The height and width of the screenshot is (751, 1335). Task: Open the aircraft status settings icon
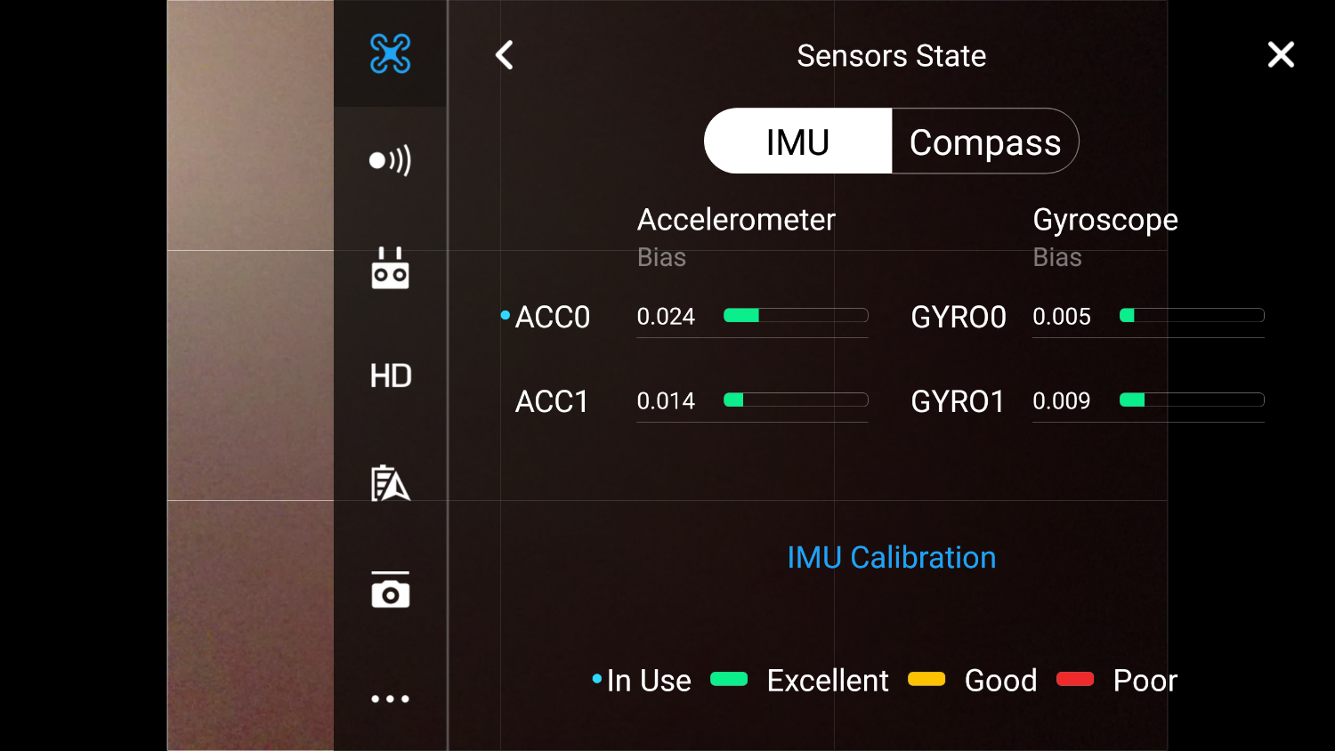click(x=390, y=53)
